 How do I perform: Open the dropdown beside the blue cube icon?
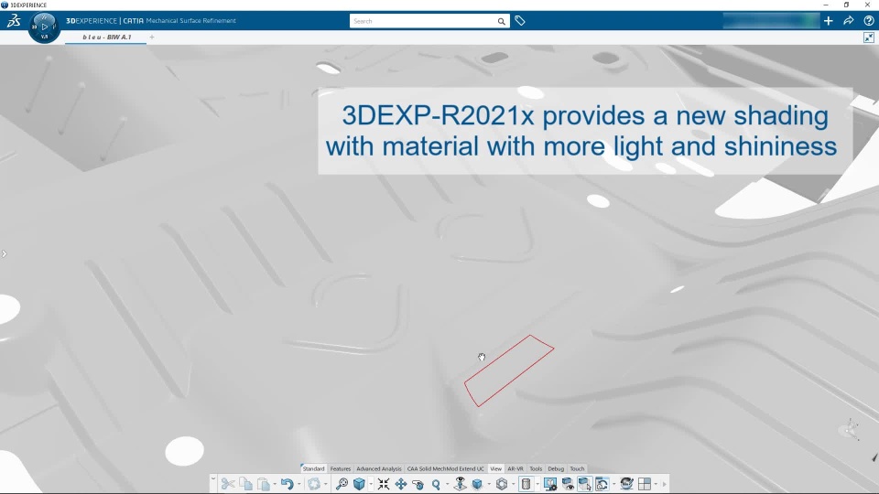point(371,485)
